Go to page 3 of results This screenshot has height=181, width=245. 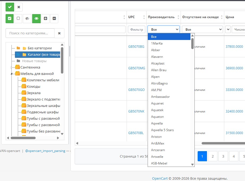[x=223, y=156]
